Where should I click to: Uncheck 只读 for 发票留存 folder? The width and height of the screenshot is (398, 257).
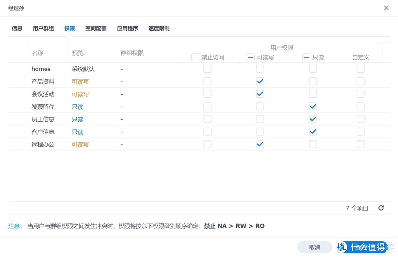point(313,106)
